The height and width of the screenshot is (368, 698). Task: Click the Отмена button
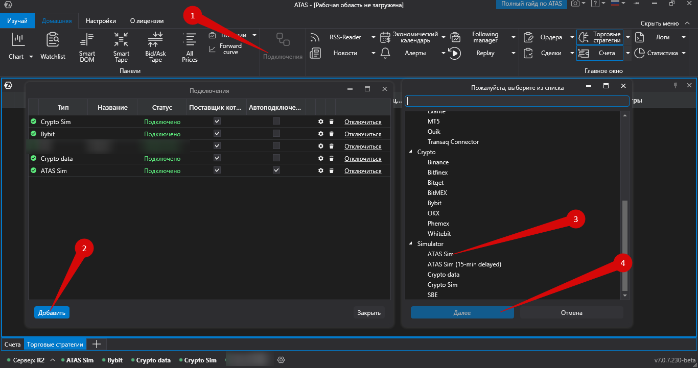[572, 312]
